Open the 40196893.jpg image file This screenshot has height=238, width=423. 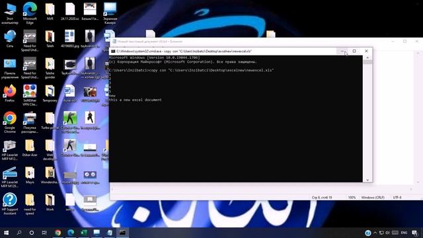[70, 38]
